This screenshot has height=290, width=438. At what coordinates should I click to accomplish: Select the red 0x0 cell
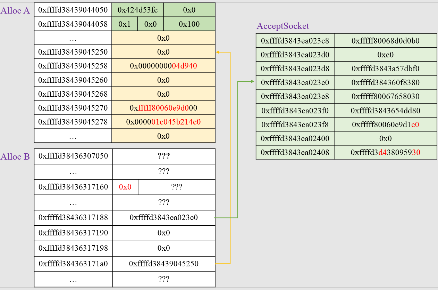125,187
